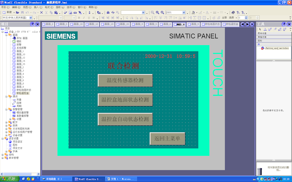Click the 添加 画面 add screen icon
The height and width of the screenshot is (182, 292).
click(x=14, y=38)
